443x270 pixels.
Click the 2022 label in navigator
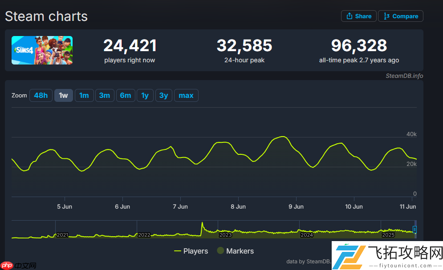[x=144, y=235]
